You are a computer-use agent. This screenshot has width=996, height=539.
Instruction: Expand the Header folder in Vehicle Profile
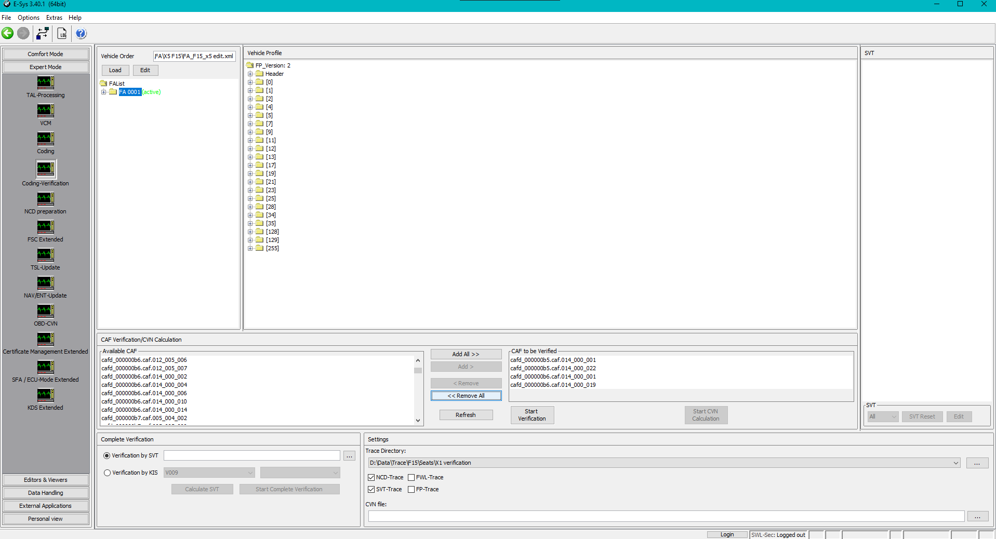point(250,74)
